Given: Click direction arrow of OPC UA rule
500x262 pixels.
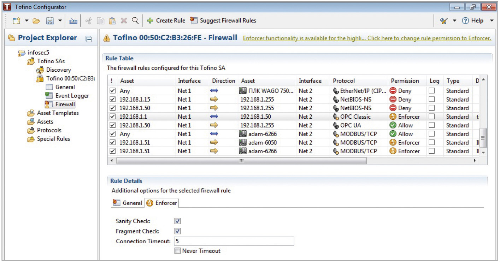Looking at the screenshot, I should 214,125.
